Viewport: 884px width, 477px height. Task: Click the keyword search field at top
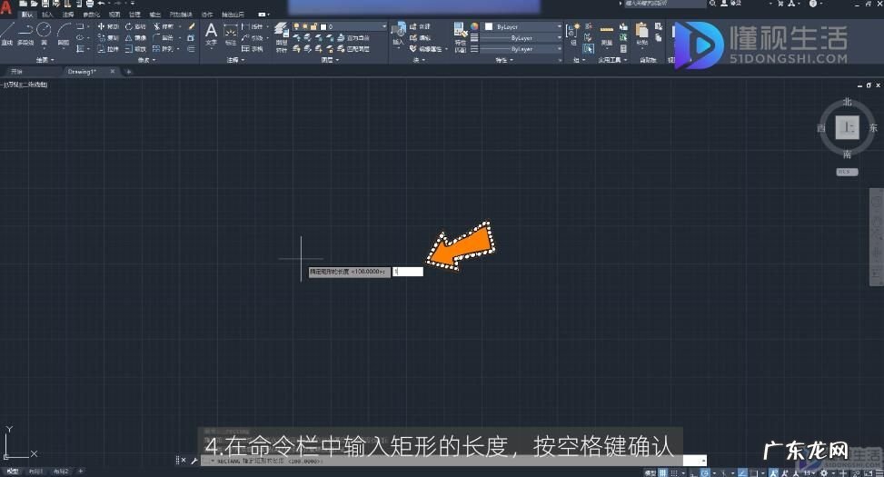pyautogui.click(x=665, y=4)
